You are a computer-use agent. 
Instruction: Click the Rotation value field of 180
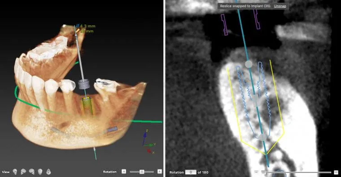click(x=191, y=172)
